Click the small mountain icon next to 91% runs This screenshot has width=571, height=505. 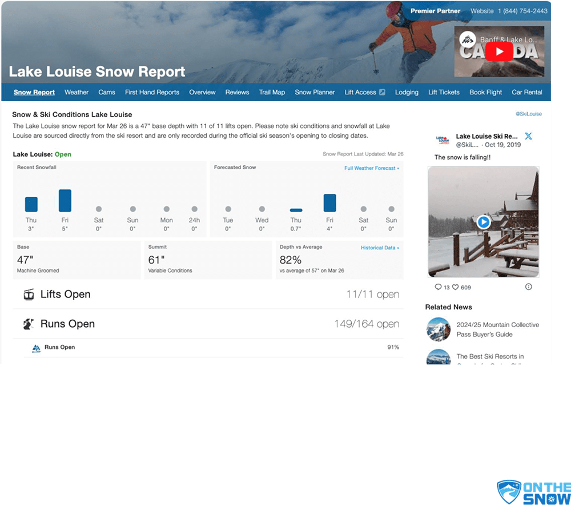coord(36,348)
